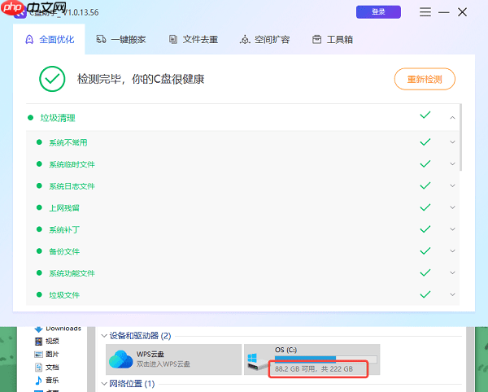Click the 视频 film icon in sidebar
Viewport: 488px width, 392px height.
coord(38,342)
